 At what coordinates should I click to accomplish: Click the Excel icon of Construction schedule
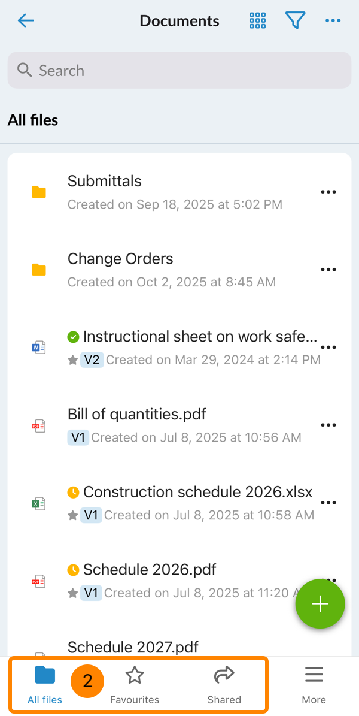[x=39, y=503]
